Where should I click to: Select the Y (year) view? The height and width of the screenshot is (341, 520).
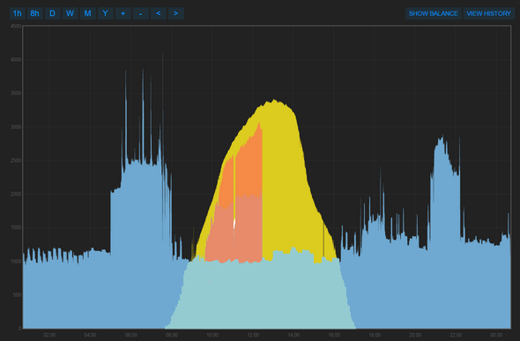[105, 13]
